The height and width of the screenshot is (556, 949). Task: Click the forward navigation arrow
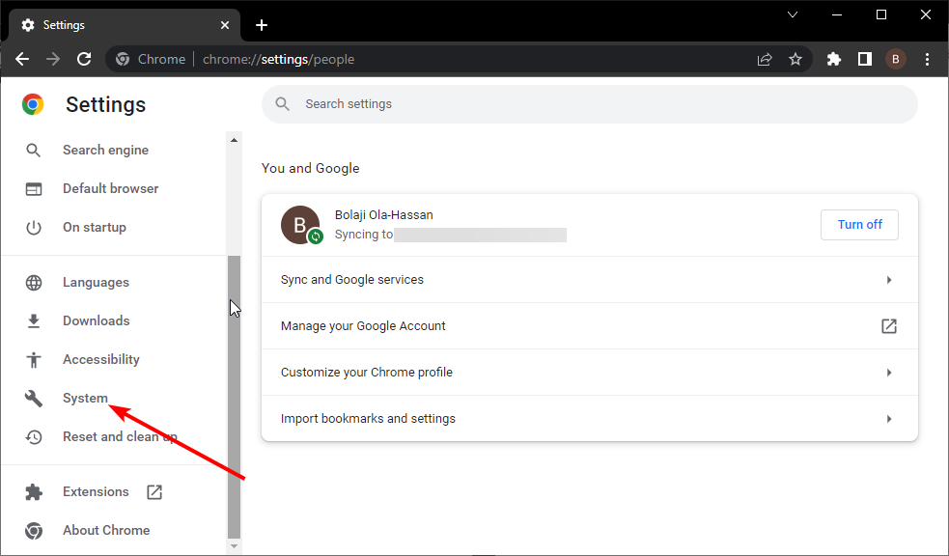53,59
